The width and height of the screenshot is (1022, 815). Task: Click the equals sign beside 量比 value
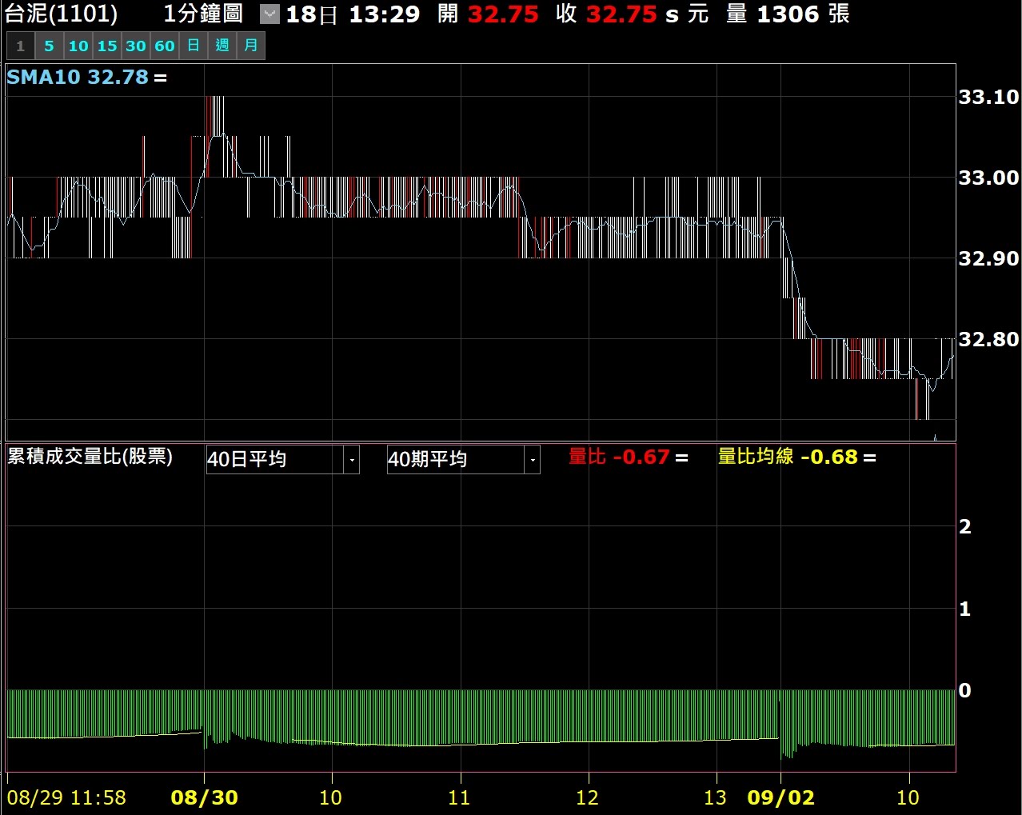point(681,458)
